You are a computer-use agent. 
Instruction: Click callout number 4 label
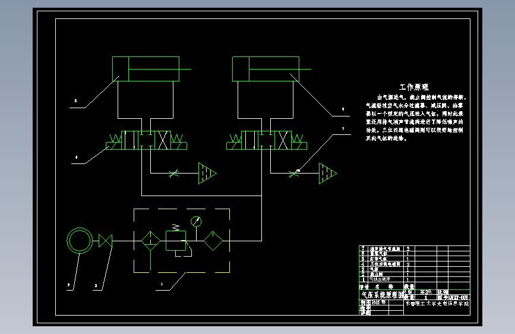(76, 157)
